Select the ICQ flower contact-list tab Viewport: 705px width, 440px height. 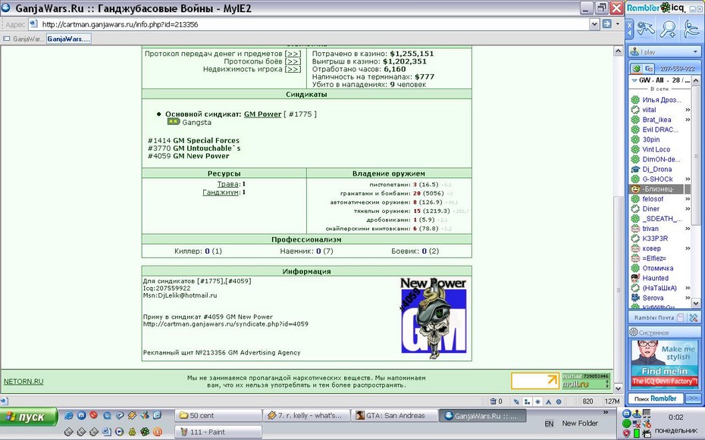636,68
